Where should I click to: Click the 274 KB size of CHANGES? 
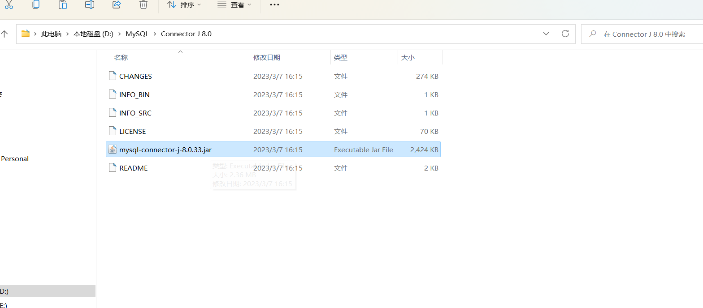click(427, 77)
